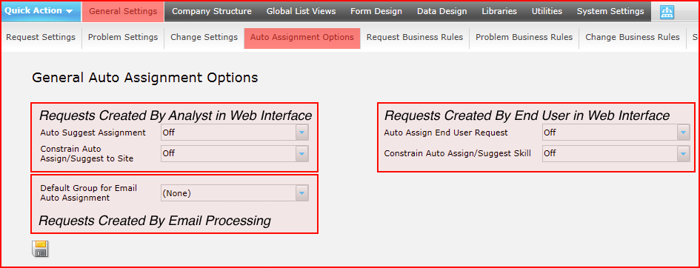The width and height of the screenshot is (700, 268).
Task: Switch to Problem Settings tab
Action: [123, 38]
